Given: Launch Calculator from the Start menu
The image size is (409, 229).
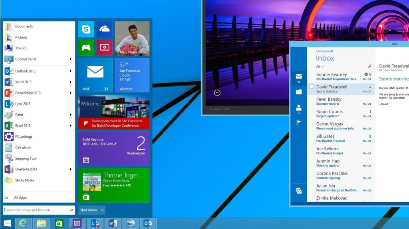Looking at the screenshot, I should coord(39,147).
